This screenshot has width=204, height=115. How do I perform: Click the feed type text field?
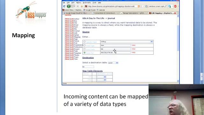click(116, 45)
